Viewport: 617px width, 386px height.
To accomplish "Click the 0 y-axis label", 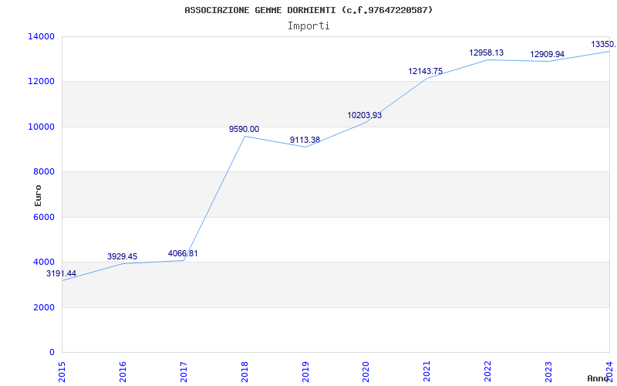I will pyautogui.click(x=52, y=352).
